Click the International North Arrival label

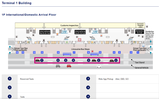coord(45,32)
